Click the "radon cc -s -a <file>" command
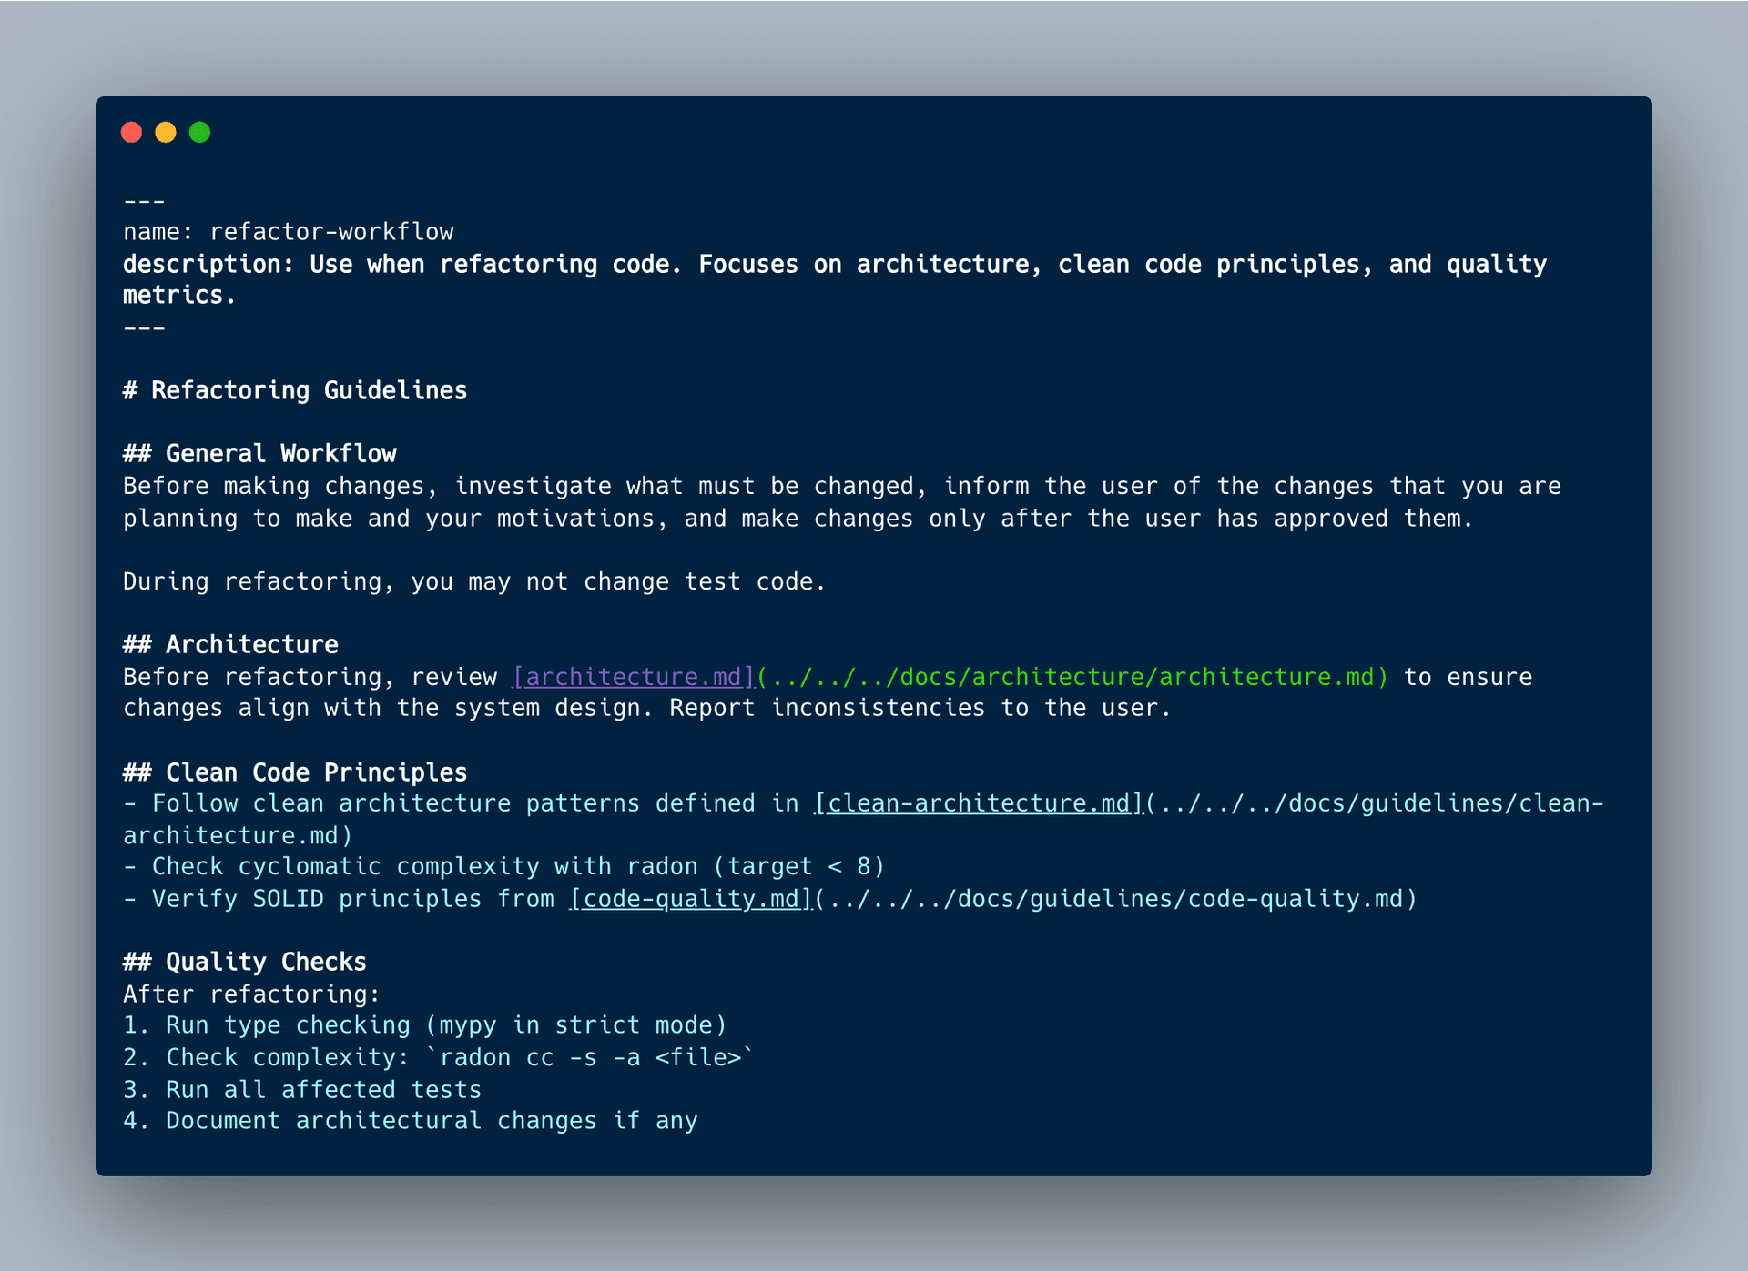1748x1271 pixels. pyautogui.click(x=590, y=1057)
